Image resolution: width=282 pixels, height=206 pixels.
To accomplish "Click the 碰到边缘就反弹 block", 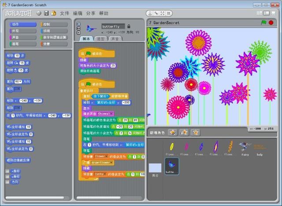I will point(18,160).
